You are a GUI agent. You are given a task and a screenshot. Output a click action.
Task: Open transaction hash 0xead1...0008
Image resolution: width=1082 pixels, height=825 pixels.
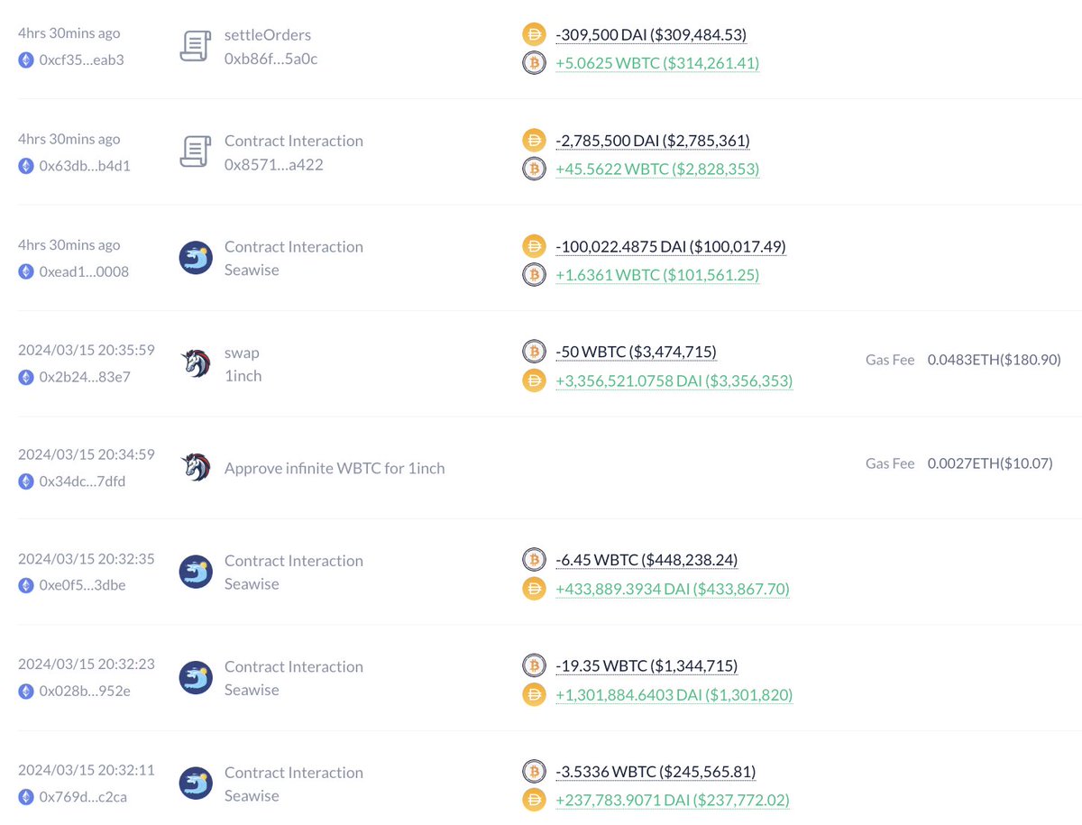(x=84, y=271)
